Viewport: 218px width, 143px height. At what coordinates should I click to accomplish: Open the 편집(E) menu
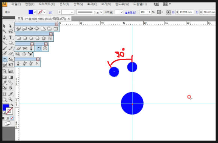tap(30, 4)
